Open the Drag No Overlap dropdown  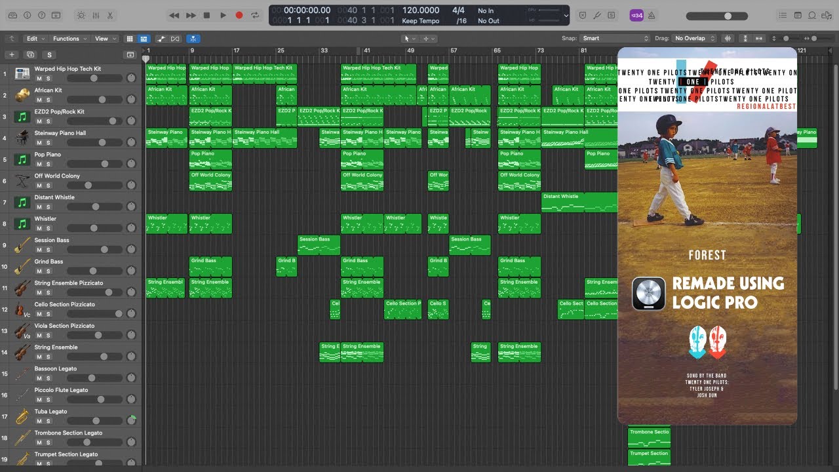(695, 39)
